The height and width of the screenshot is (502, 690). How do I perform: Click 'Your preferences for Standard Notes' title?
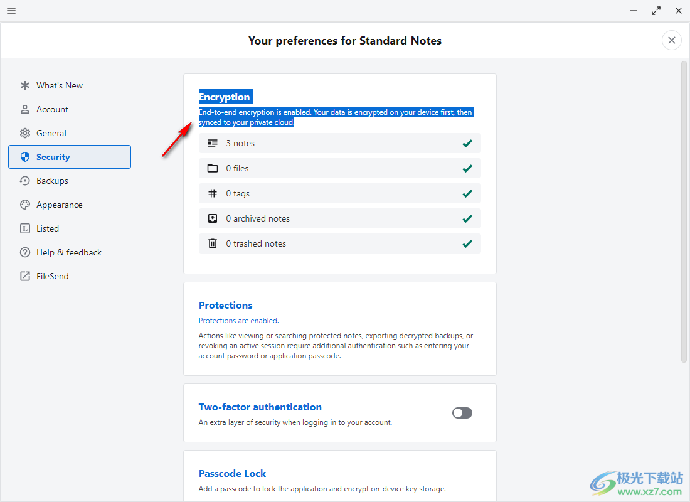tap(345, 41)
